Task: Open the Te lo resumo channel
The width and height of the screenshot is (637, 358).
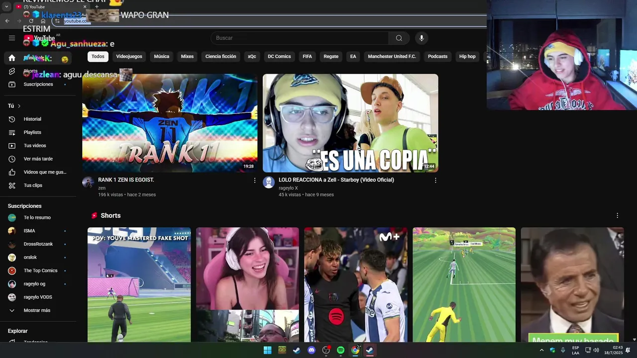Action: tap(38, 218)
